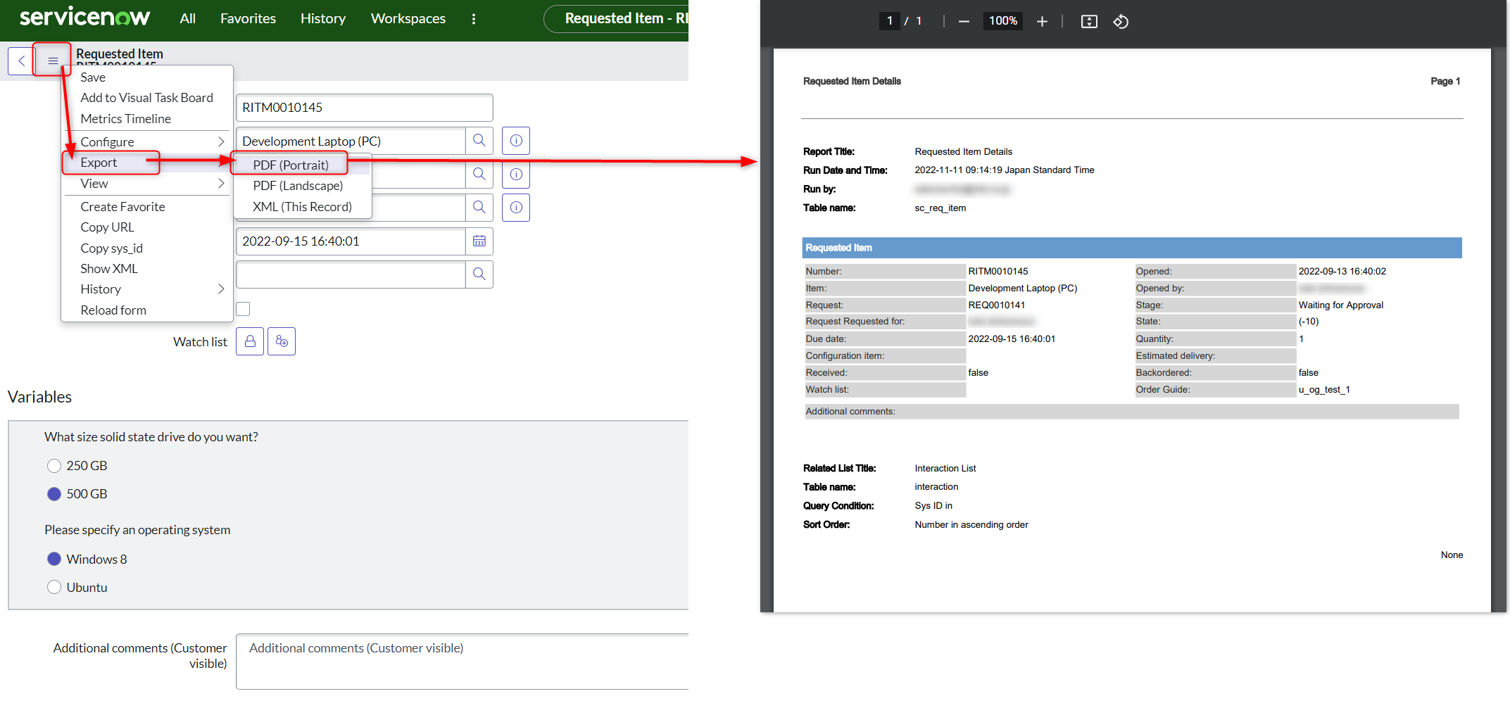Click the page number input field
This screenshot has height=708, width=1510.
pos(889,20)
